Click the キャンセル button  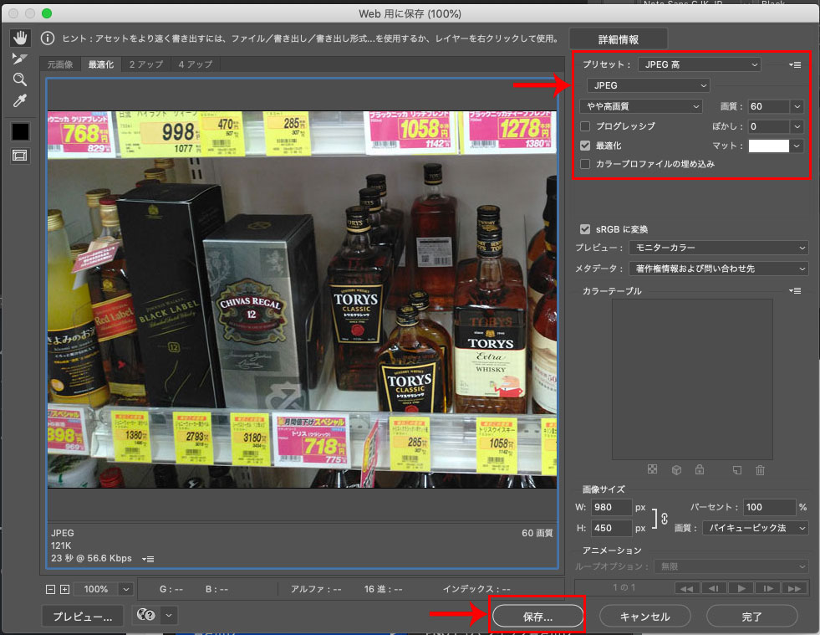pos(644,616)
